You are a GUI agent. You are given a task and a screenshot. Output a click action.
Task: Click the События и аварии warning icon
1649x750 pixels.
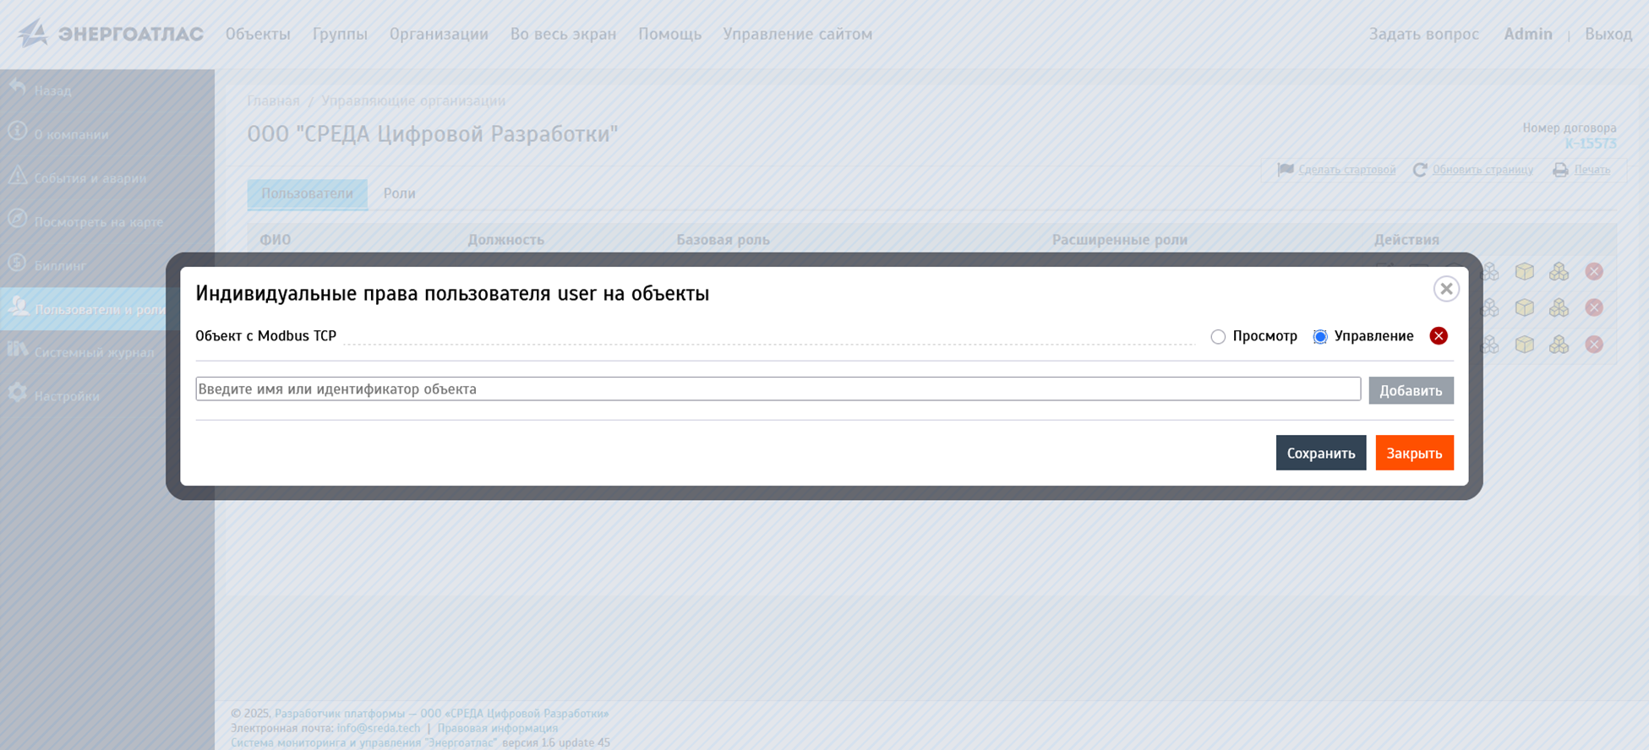(x=18, y=176)
